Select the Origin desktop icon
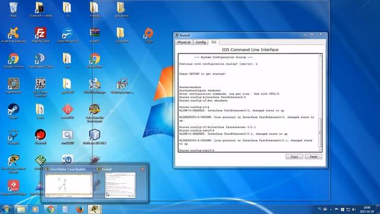The height and width of the screenshot is (214, 380). [148, 35]
